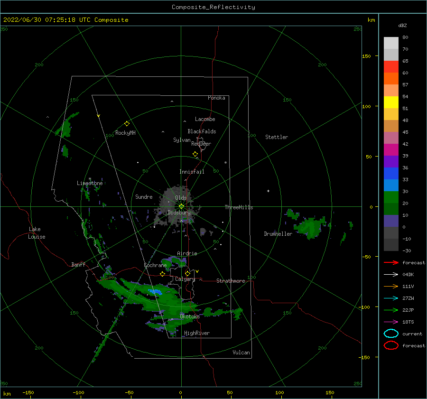This screenshot has height=399, width=427.
Task: Click the Ponoka label
Action: pyautogui.click(x=216, y=98)
